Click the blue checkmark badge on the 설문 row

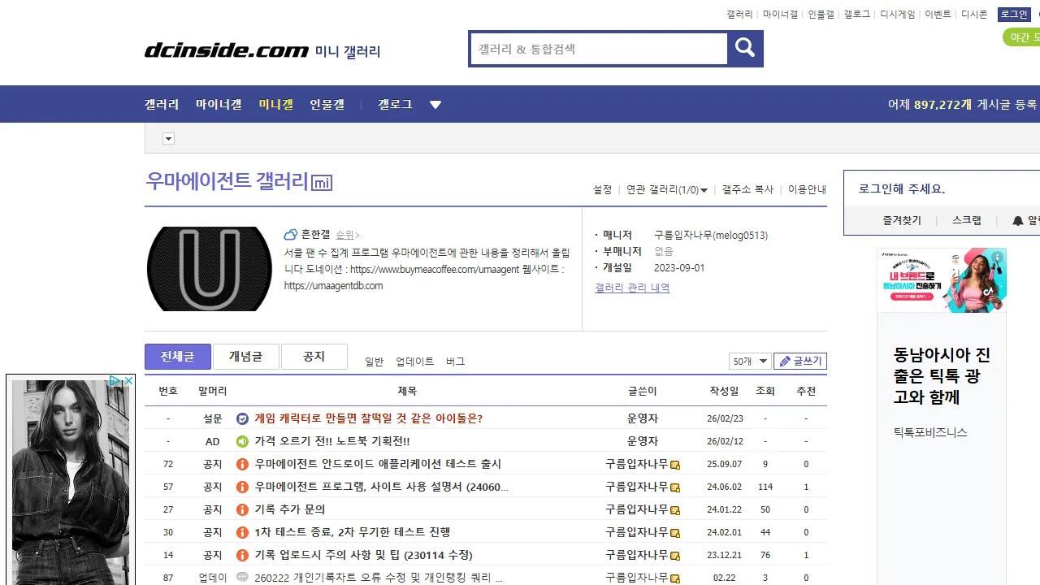pyautogui.click(x=242, y=418)
